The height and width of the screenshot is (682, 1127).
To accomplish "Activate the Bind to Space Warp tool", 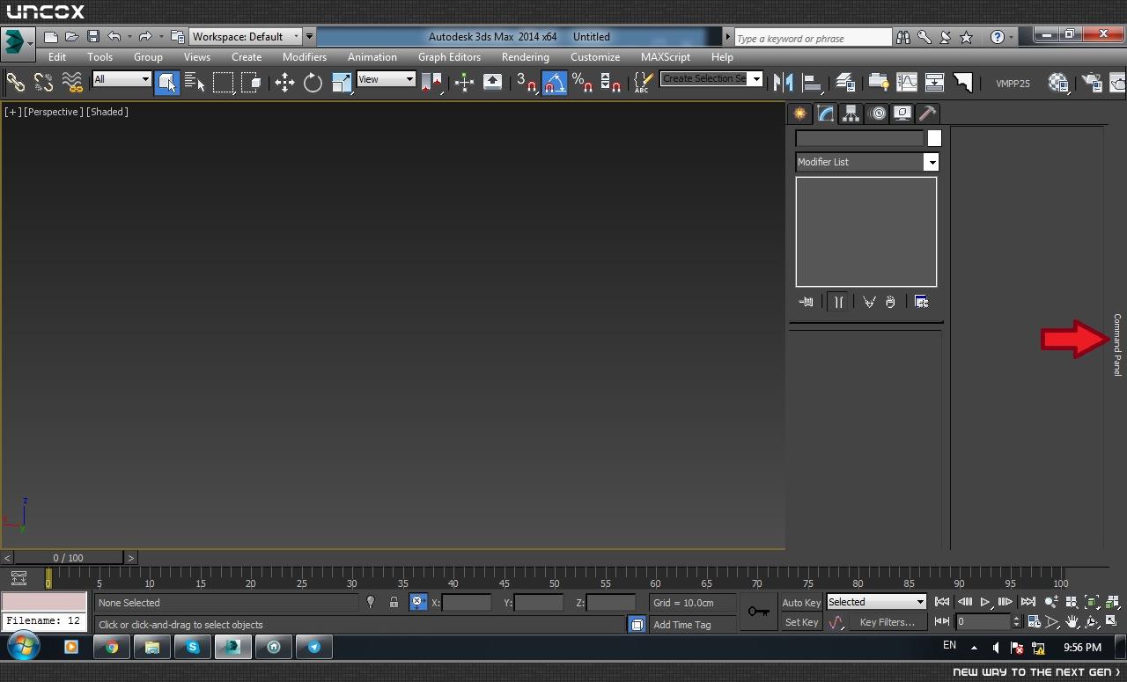I will 72,82.
